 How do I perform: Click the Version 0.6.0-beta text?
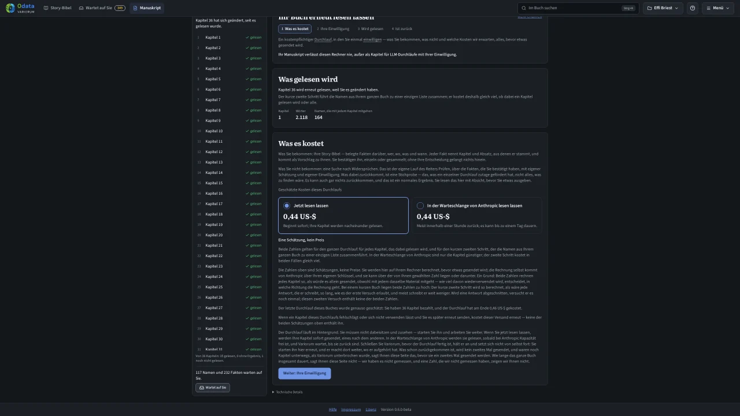pos(396,410)
